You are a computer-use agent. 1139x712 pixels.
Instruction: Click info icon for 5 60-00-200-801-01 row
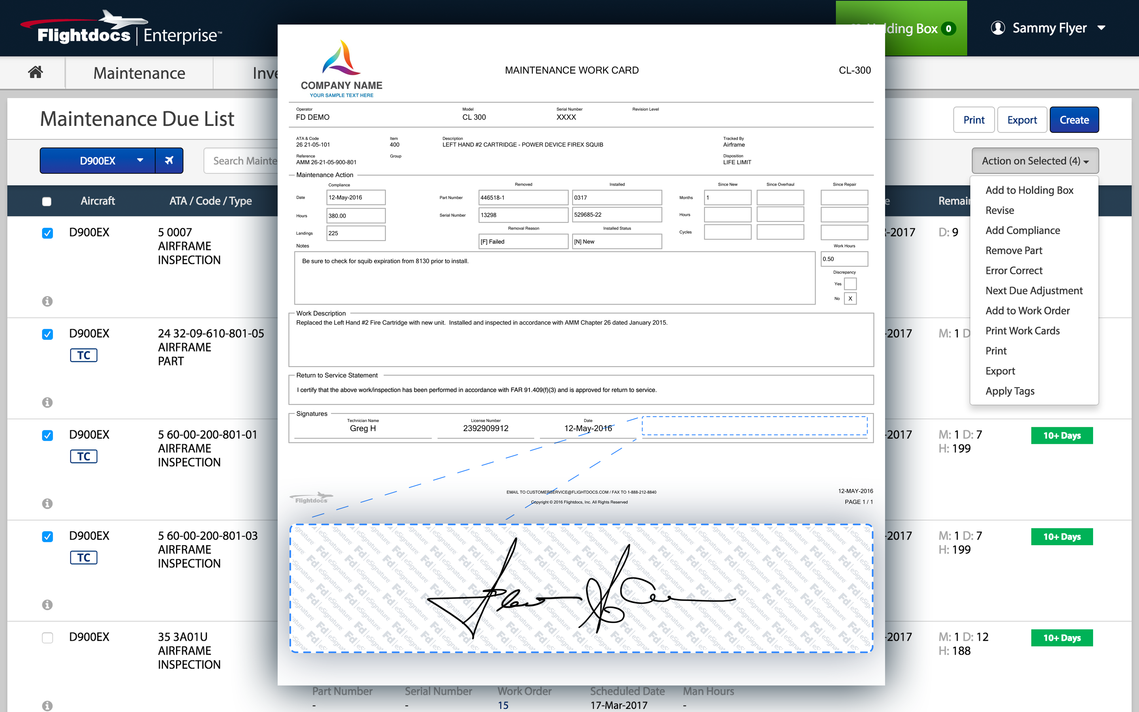pyautogui.click(x=47, y=504)
